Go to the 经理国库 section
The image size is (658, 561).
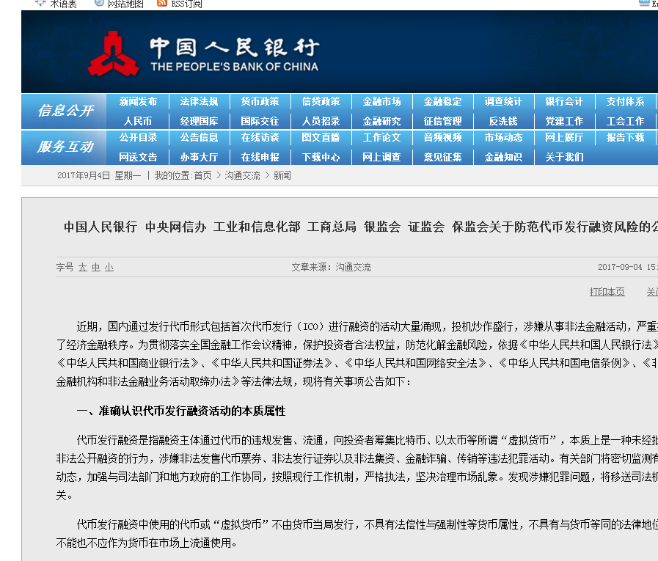[x=199, y=121]
